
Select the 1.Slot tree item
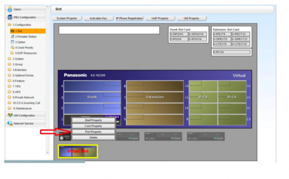pyautogui.click(x=19, y=31)
